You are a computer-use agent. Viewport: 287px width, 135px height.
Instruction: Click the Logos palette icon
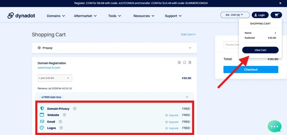click(x=42, y=128)
